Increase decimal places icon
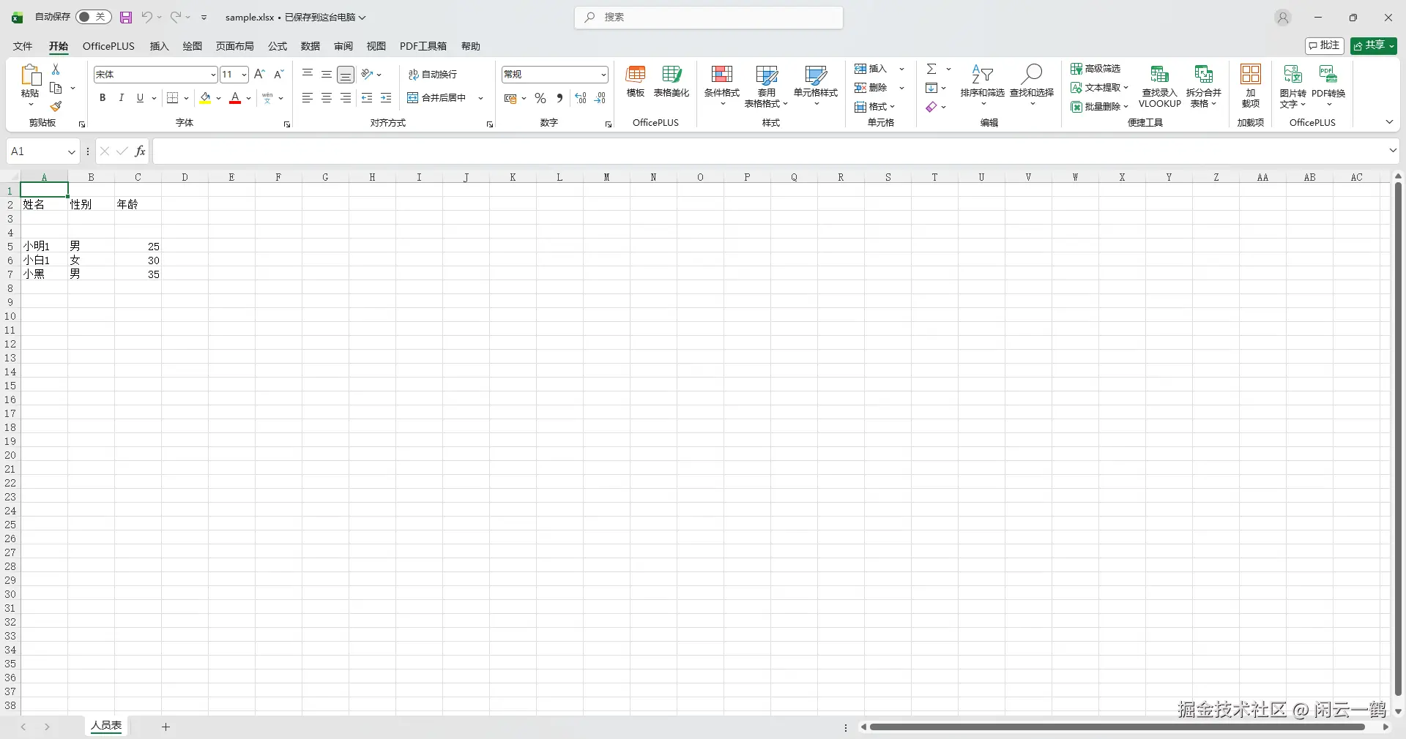Image resolution: width=1406 pixels, height=739 pixels. pyautogui.click(x=581, y=98)
